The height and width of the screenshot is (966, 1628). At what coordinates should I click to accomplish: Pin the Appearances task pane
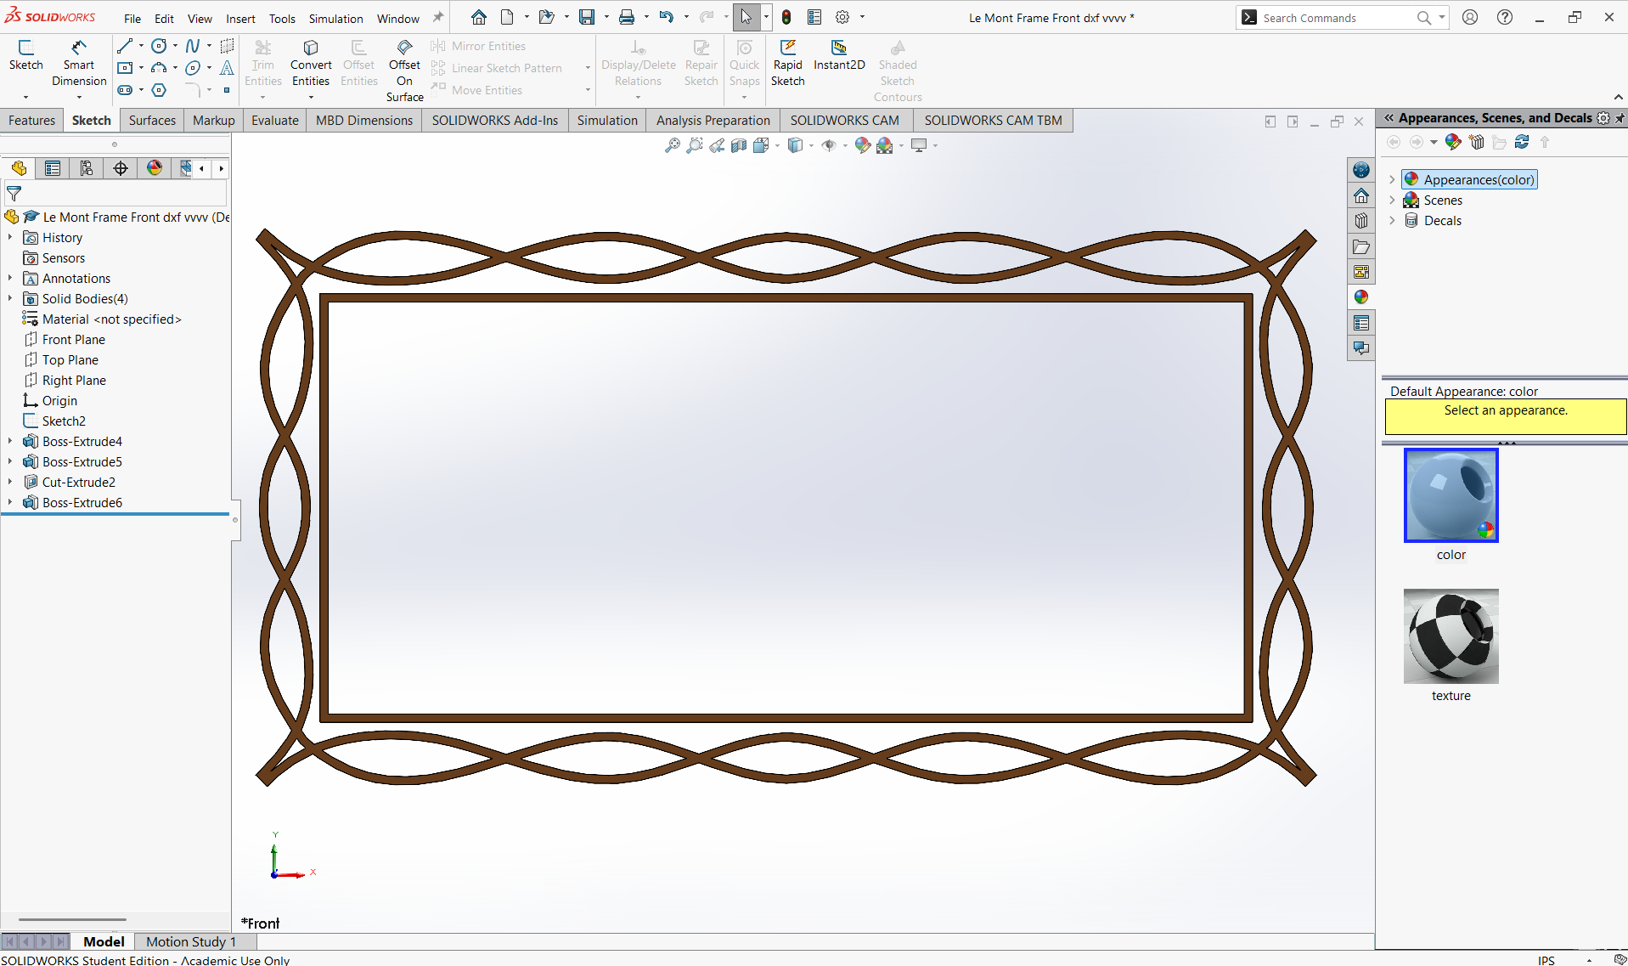coord(1620,118)
